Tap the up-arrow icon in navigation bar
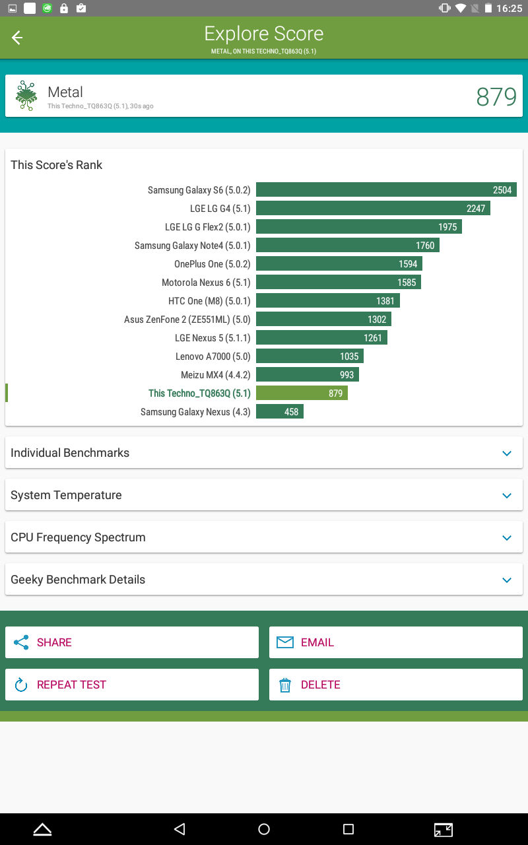This screenshot has width=528, height=845. (x=42, y=829)
